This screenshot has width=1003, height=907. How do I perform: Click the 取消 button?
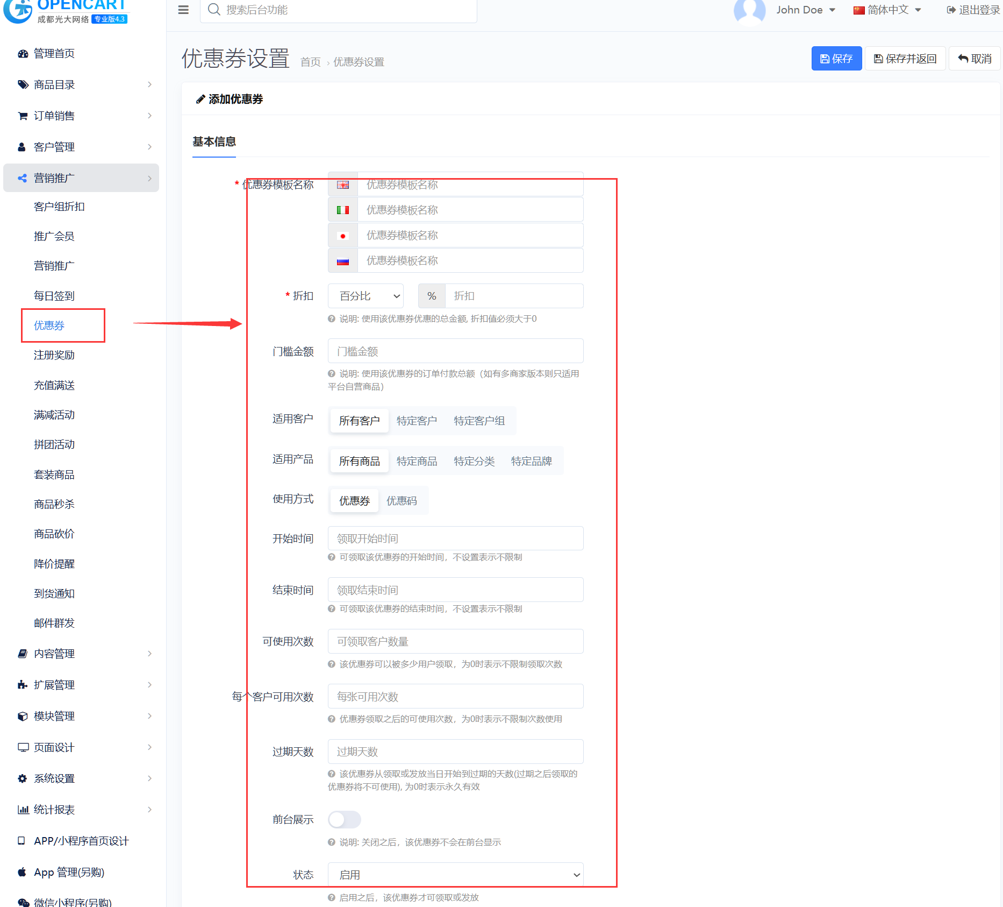[x=975, y=59]
